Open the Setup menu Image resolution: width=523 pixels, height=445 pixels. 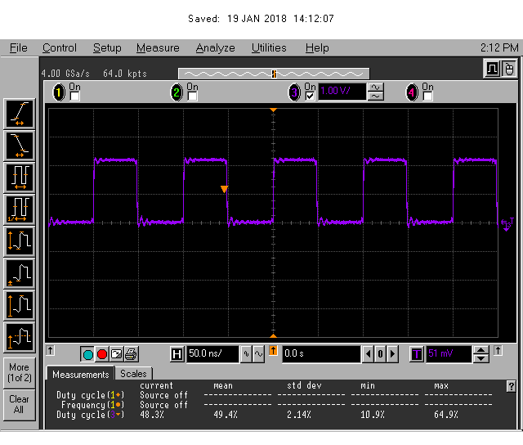[107, 48]
